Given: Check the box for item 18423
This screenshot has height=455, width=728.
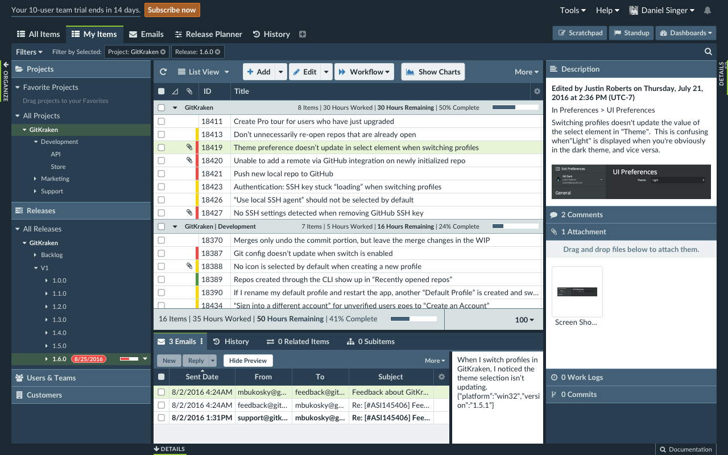Looking at the screenshot, I should click(162, 187).
